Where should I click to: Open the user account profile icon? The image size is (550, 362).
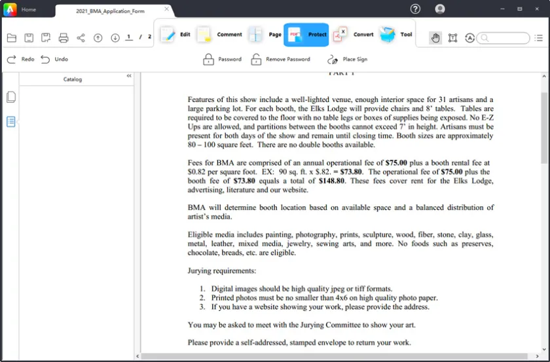pos(440,9)
